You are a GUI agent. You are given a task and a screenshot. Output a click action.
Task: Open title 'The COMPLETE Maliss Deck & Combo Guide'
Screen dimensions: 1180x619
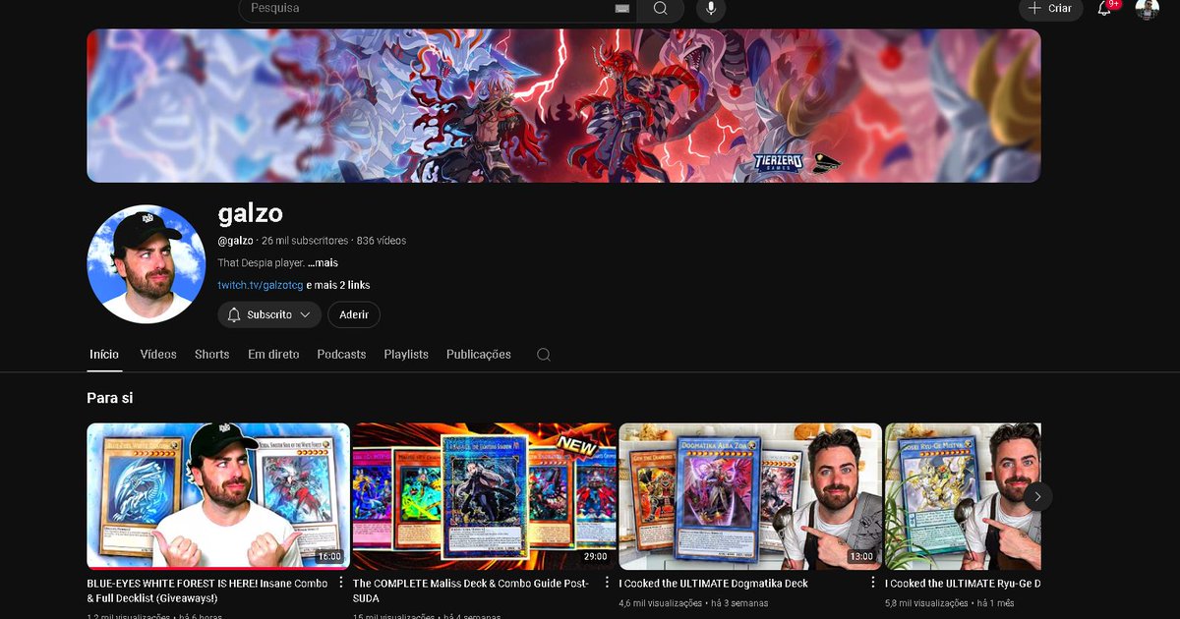click(471, 591)
